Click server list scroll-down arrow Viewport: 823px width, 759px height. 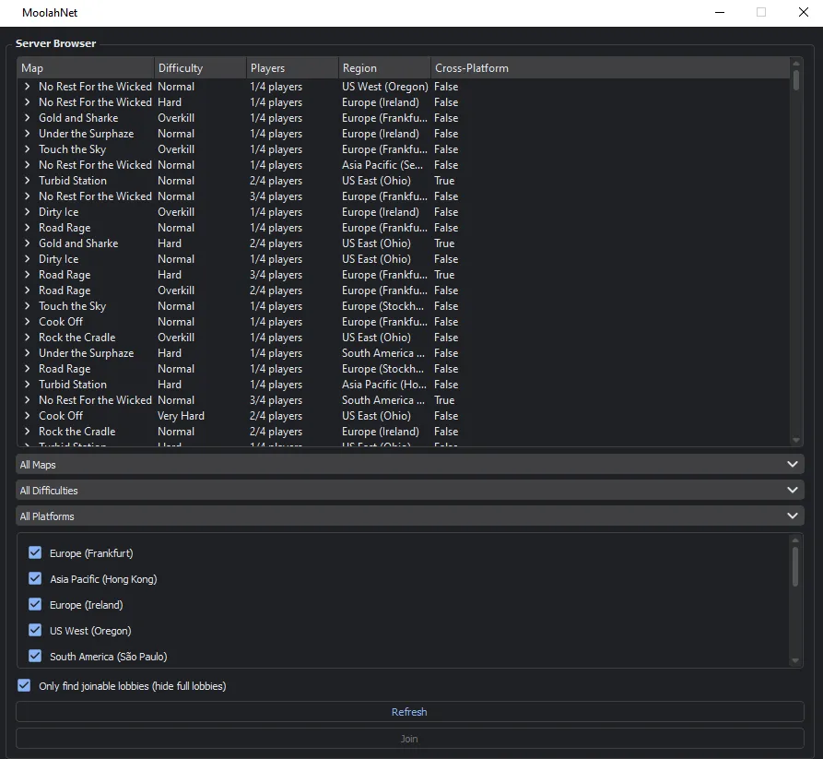click(x=796, y=440)
